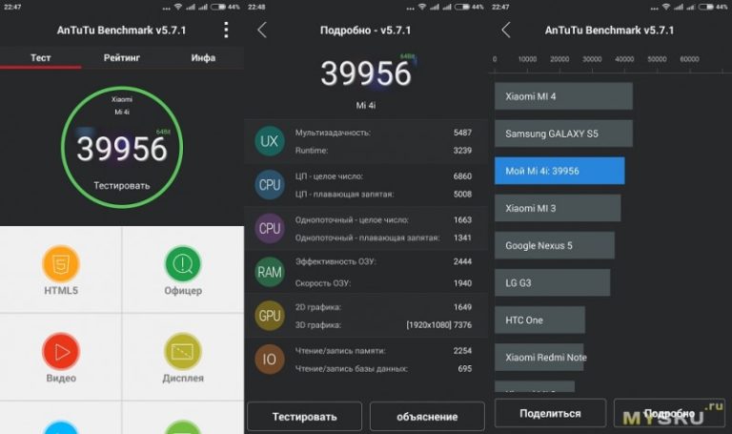Switch to the Рейтинг tab
This screenshot has width=732, height=434.
pyautogui.click(x=122, y=57)
